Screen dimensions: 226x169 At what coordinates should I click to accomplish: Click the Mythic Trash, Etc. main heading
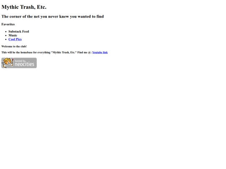click(24, 7)
